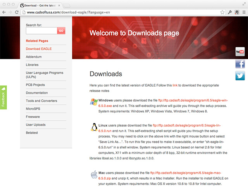Open the Documentation sidebar item

coord(37,93)
